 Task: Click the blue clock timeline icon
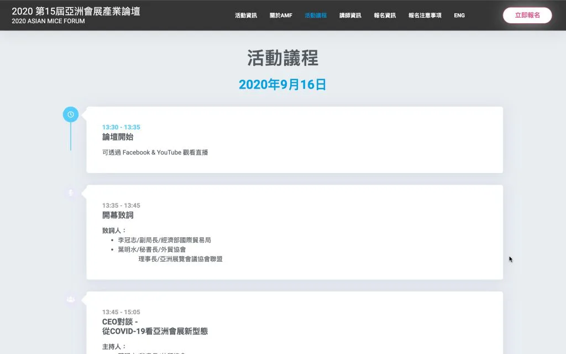coord(71,114)
